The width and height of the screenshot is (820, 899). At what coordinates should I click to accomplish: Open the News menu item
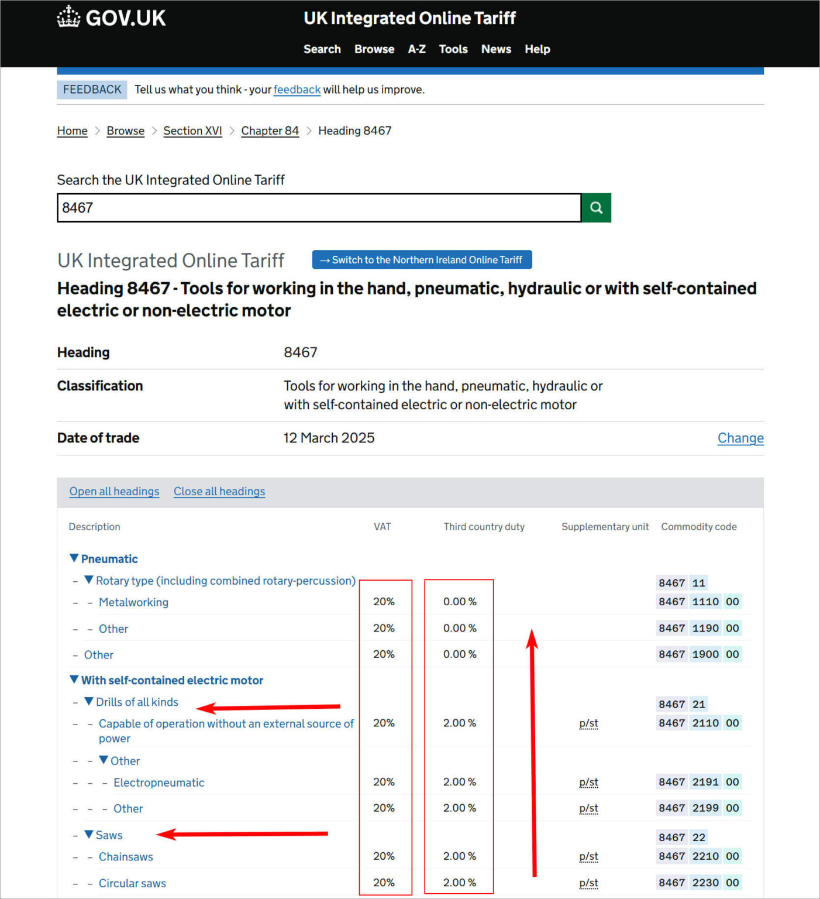(x=496, y=49)
